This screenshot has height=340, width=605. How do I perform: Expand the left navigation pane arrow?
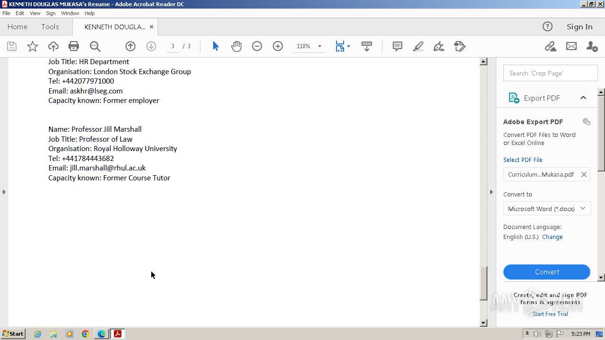[4, 192]
